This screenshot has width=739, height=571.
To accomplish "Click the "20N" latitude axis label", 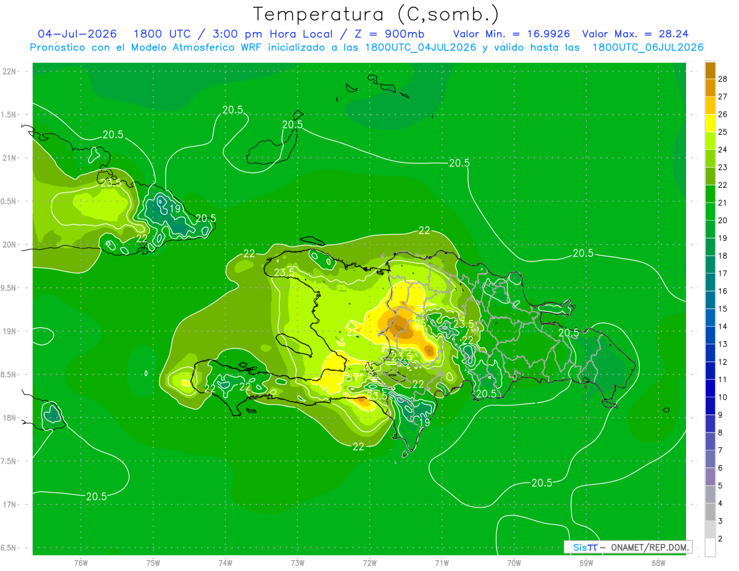I will [9, 245].
